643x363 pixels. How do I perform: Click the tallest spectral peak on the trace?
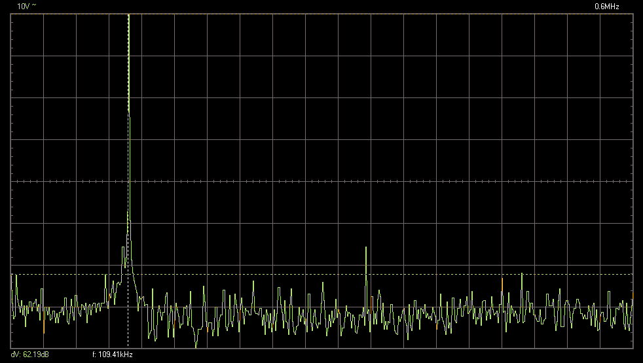pos(129,20)
